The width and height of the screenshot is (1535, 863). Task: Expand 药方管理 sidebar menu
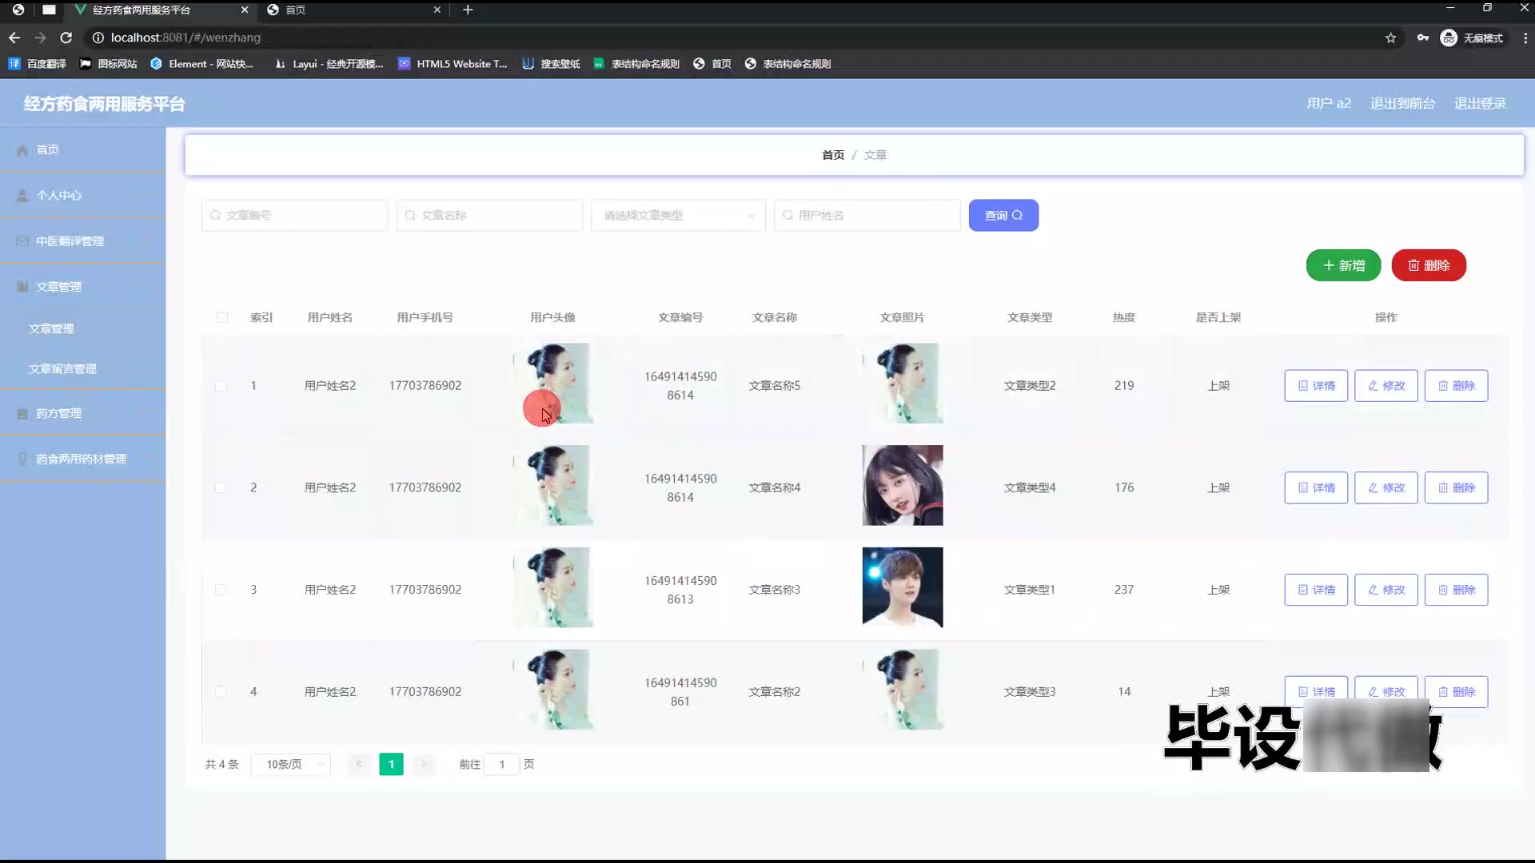(x=83, y=413)
